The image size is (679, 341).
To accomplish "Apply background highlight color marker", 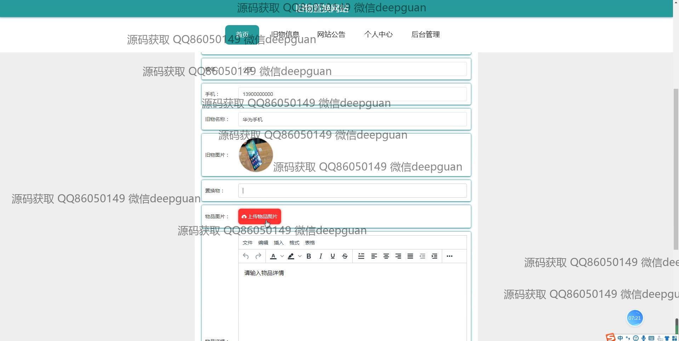I will [x=291, y=256].
